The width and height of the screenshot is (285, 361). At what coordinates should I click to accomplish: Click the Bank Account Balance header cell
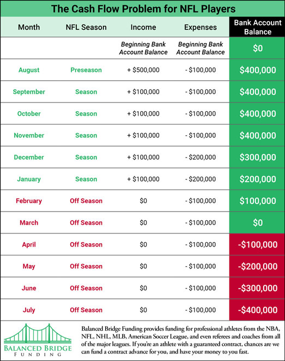point(257,27)
